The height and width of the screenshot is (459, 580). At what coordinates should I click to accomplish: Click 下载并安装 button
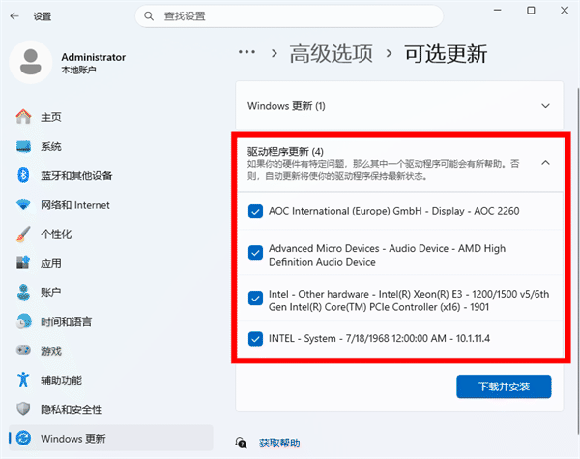pos(504,387)
